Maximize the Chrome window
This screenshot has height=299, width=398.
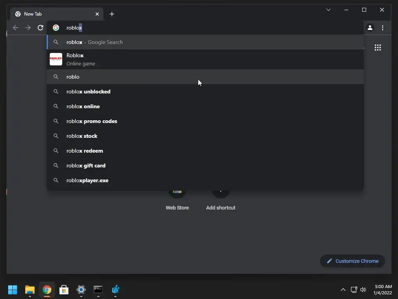(x=364, y=10)
